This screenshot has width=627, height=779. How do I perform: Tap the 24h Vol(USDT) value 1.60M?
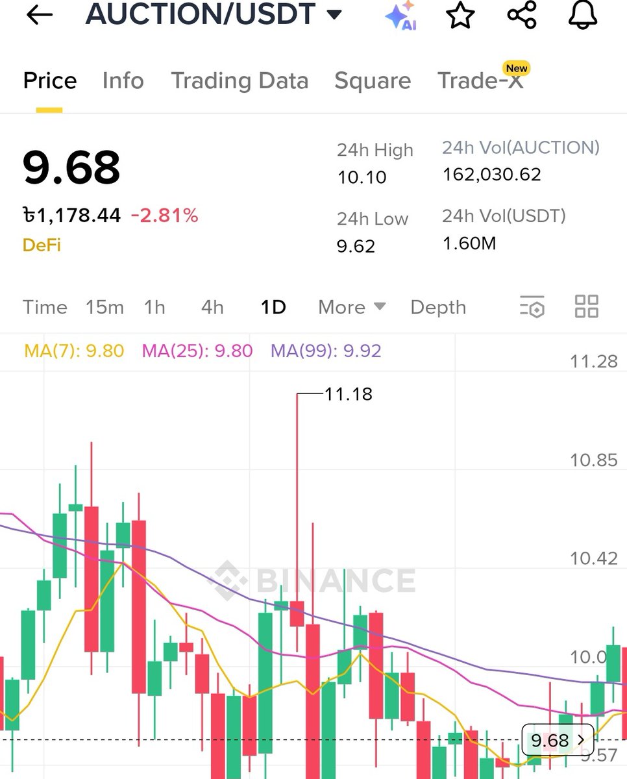pos(469,243)
